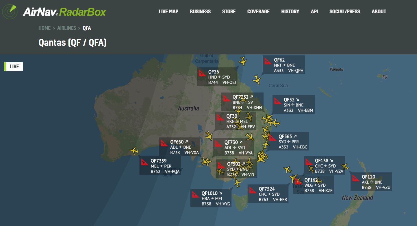Click the LIVE status badge
The height and width of the screenshot is (226, 417).
pos(14,67)
